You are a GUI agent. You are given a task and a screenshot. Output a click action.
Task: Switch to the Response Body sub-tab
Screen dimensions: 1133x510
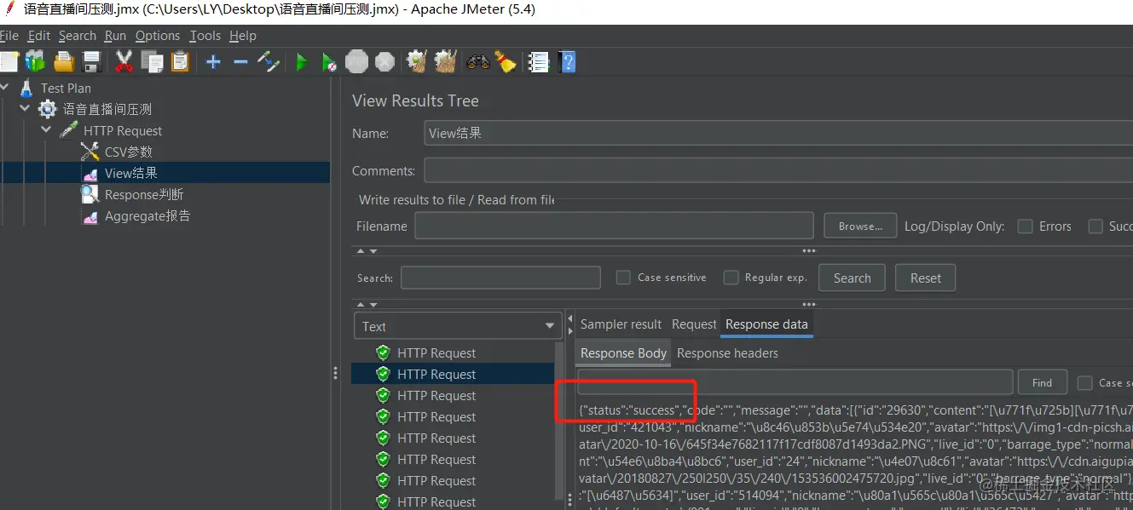coord(624,353)
